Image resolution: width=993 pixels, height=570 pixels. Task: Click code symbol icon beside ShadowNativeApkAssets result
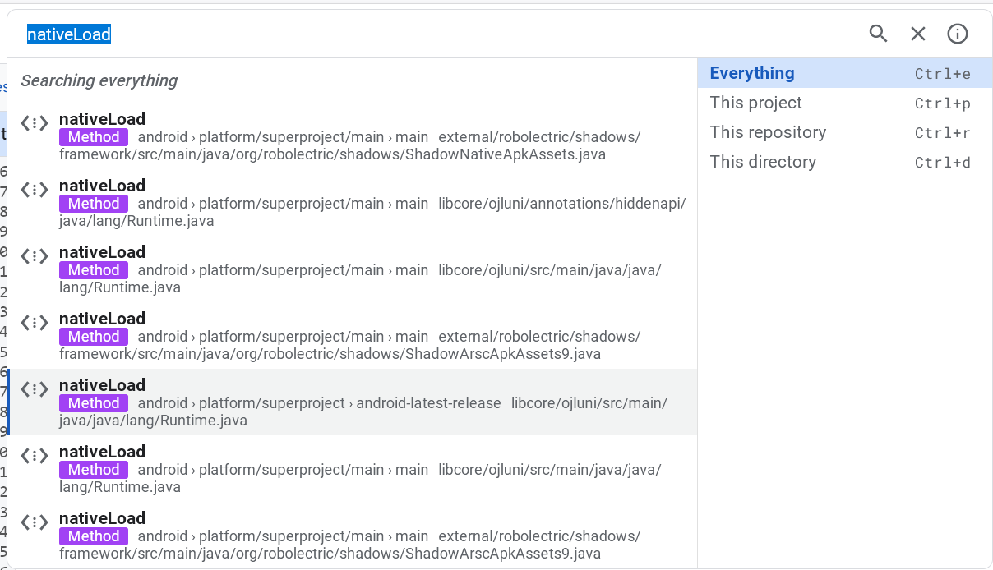pos(35,123)
